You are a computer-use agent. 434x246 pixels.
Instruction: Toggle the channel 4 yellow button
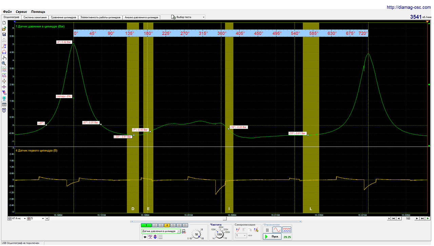point(167,225)
